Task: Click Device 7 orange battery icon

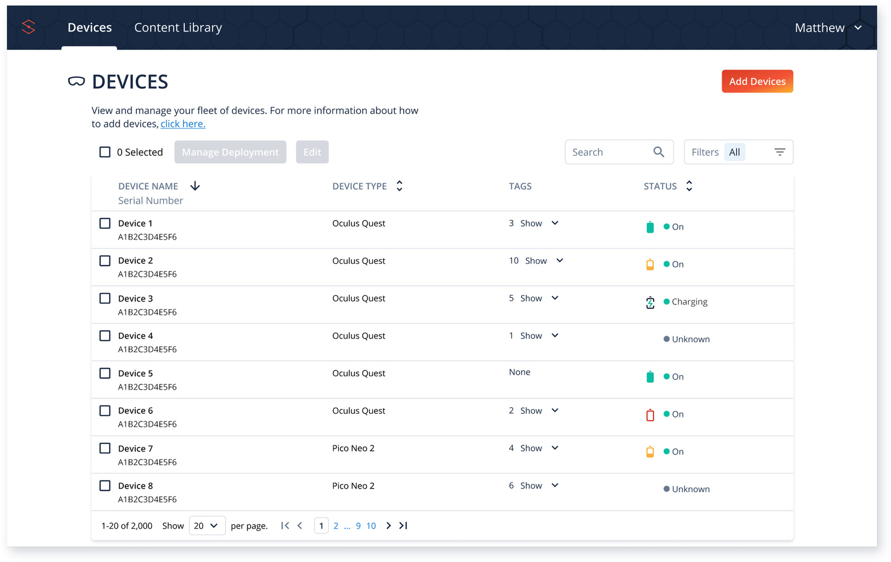Action: 650,452
